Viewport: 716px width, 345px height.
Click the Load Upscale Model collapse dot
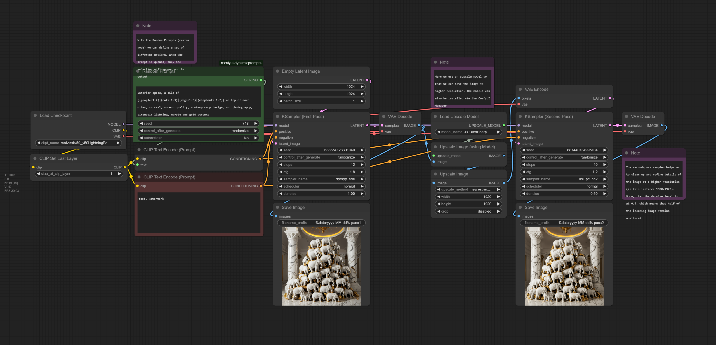pyautogui.click(x=435, y=117)
